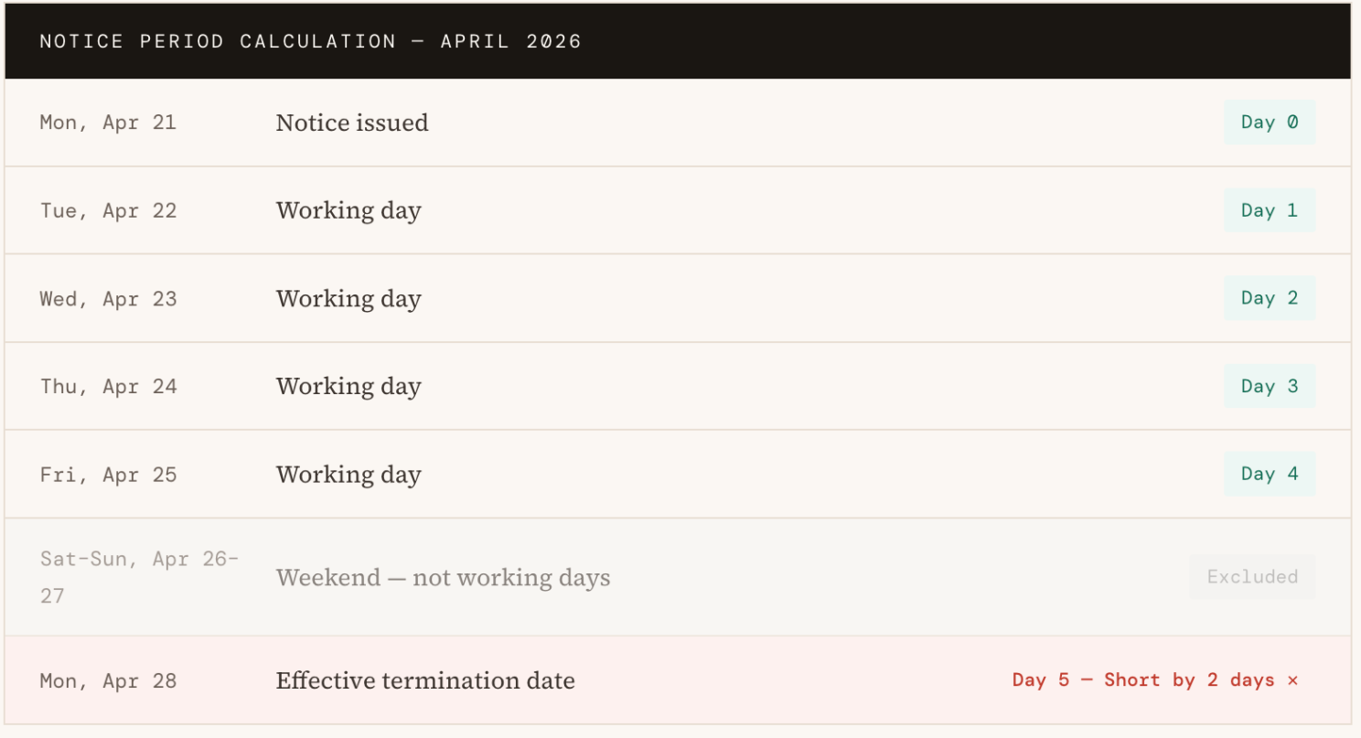
Task: Select 'Effective termination date' text
Action: point(425,680)
